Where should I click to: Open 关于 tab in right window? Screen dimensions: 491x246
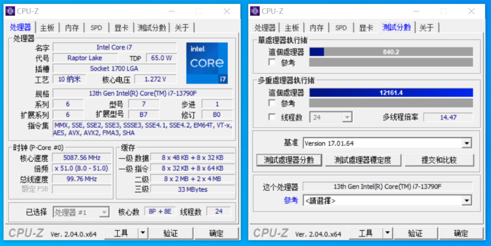coord(426,28)
